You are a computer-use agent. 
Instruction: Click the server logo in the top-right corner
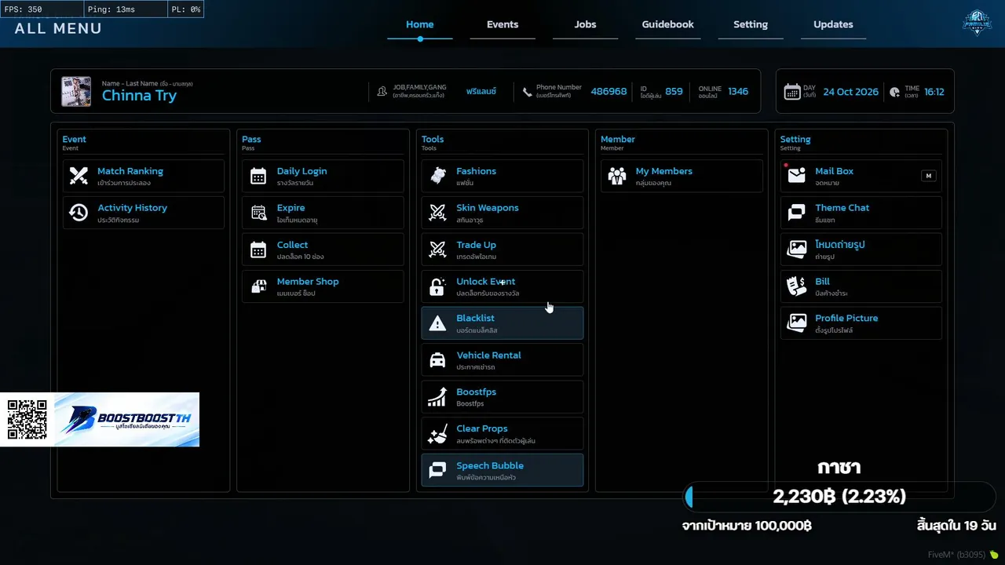point(978,23)
